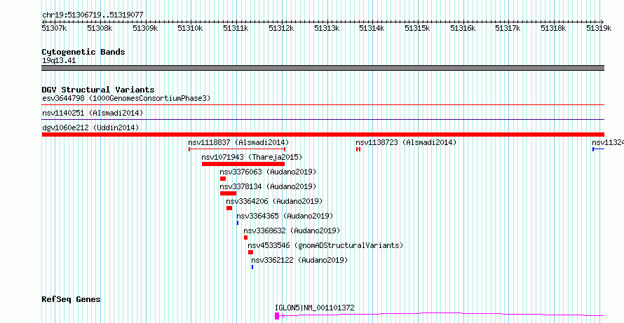Click the 51316k ruler tick
Image resolution: width=624 pixels, height=323 pixels.
(463, 28)
